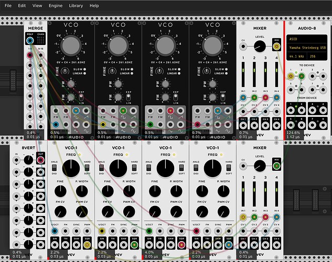Open the View menu
Screen dimensions: 332x262
coord(37,6)
